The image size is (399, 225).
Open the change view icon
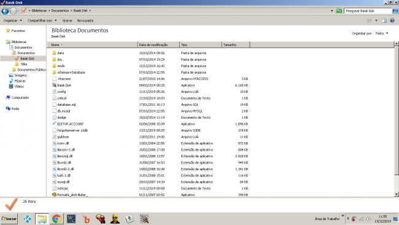369,21
